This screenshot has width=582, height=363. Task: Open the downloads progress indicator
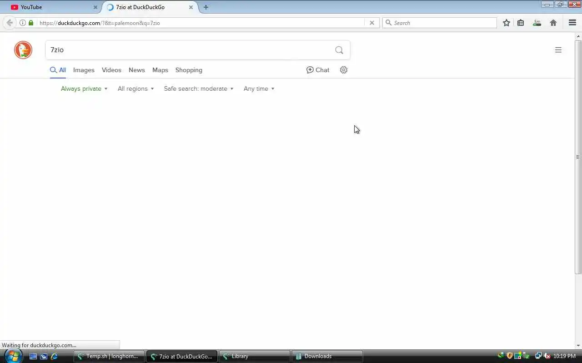(x=537, y=23)
